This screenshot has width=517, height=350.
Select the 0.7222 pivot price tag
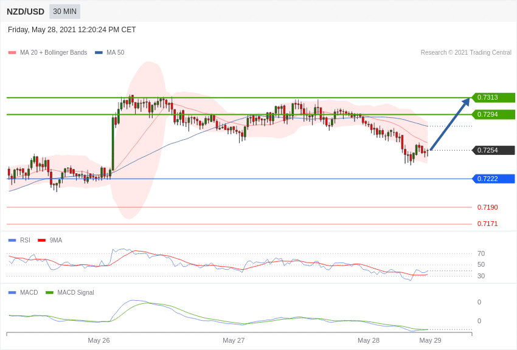coord(493,179)
